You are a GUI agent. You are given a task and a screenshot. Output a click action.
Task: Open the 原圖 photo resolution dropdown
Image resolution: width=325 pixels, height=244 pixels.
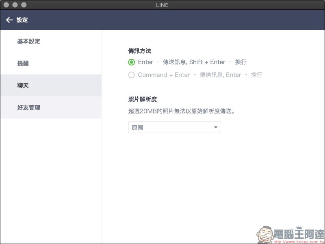pos(175,127)
